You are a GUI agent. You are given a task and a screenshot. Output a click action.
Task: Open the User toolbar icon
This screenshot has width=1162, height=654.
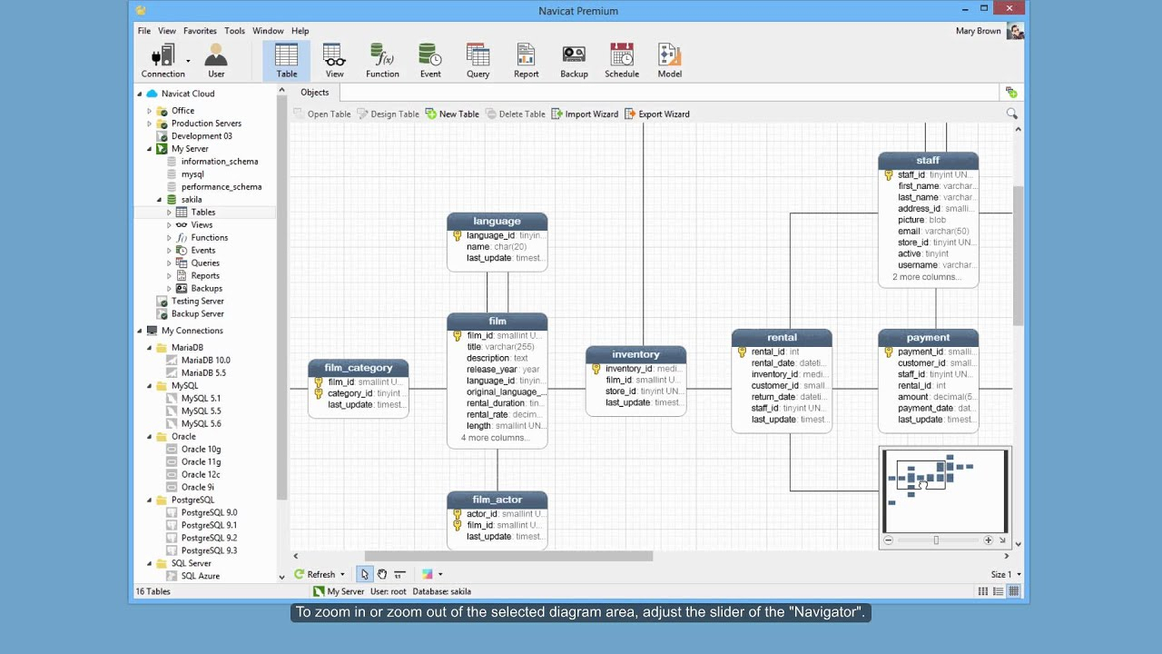(216, 61)
